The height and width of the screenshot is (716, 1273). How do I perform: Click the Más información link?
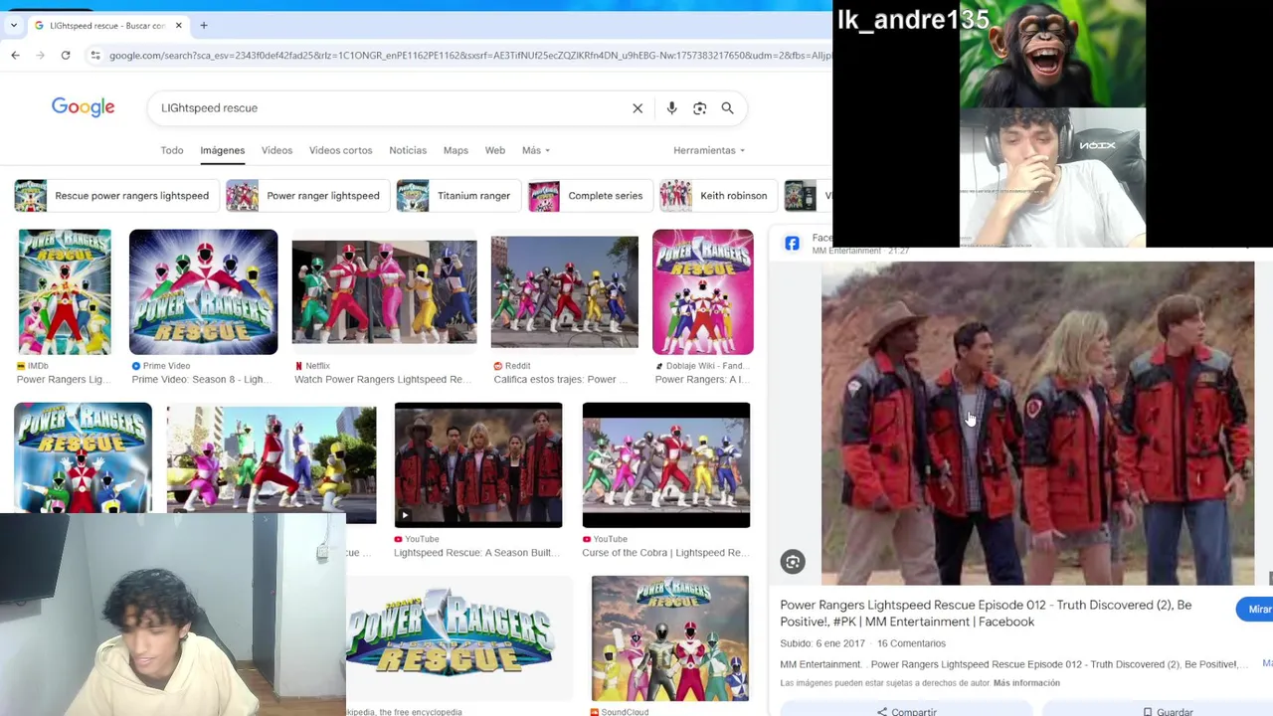[x=1026, y=683]
